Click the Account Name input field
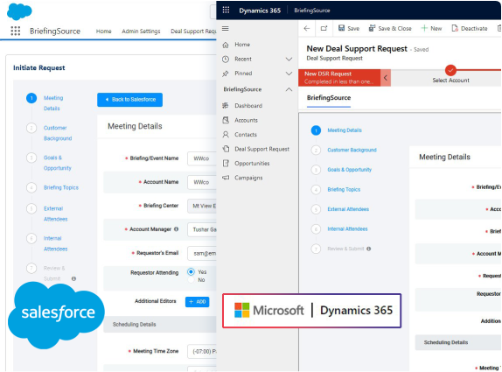This screenshot has width=502, height=372. 202,182
